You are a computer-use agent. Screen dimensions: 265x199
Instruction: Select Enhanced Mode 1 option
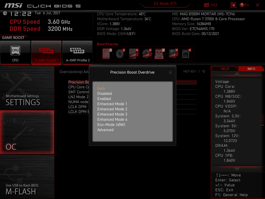(x=112, y=104)
